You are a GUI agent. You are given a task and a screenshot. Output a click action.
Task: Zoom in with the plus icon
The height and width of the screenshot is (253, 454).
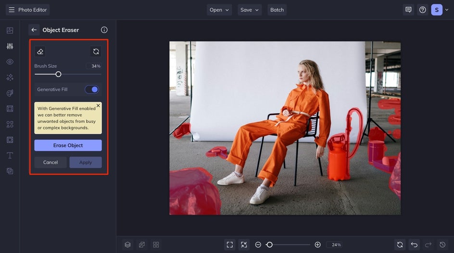click(317, 245)
